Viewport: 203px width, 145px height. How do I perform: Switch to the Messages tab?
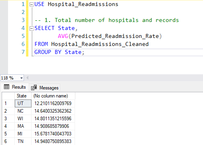[45, 88]
